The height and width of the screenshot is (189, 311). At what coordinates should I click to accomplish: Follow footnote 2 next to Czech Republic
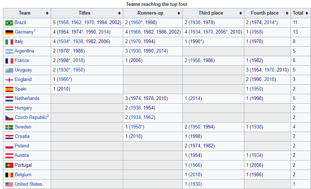click(x=48, y=116)
